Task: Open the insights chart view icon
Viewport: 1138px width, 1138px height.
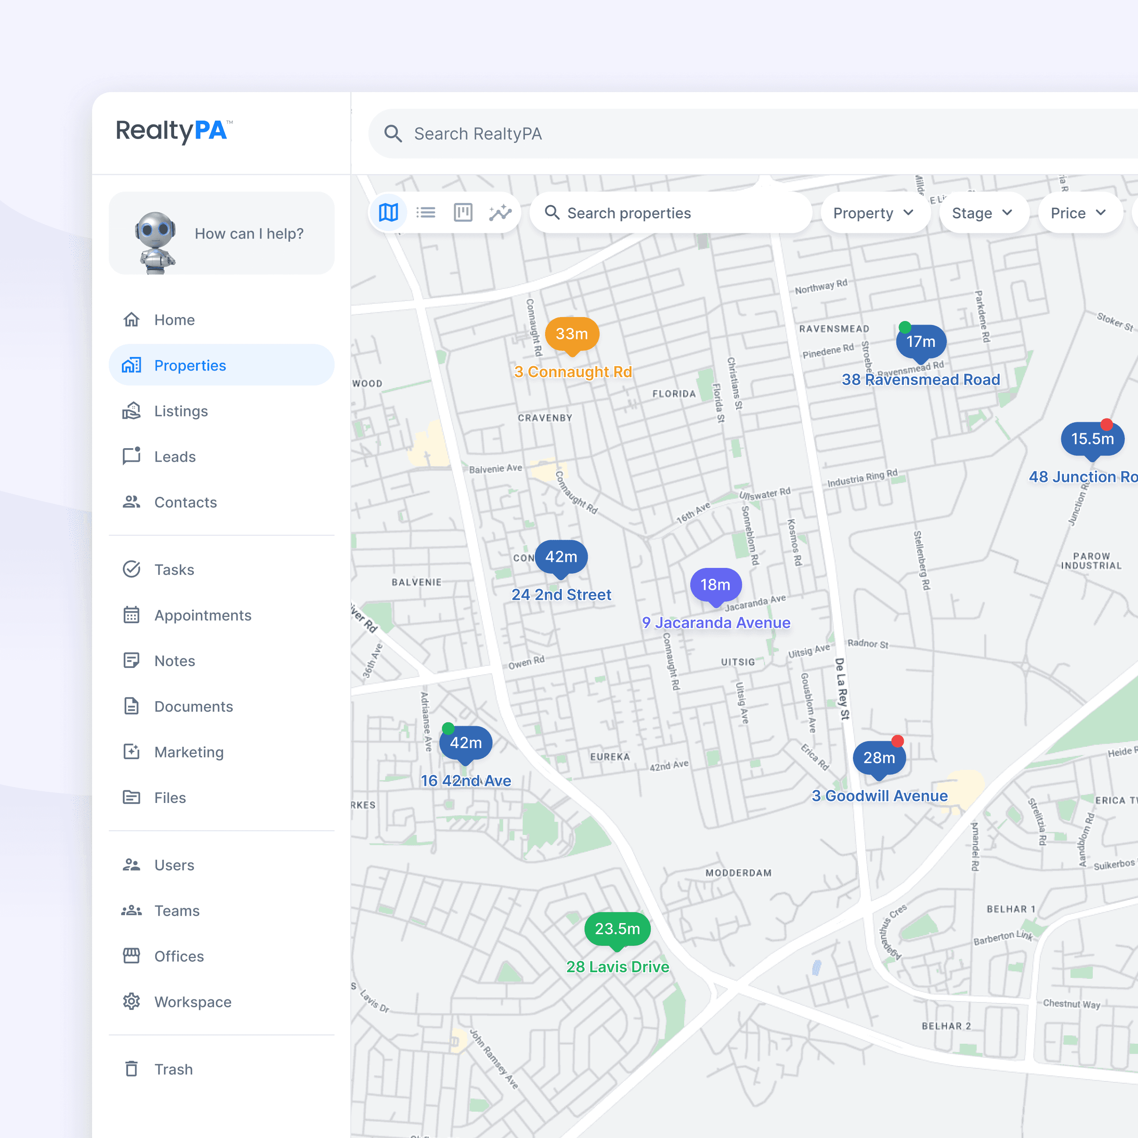Action: pos(500,213)
